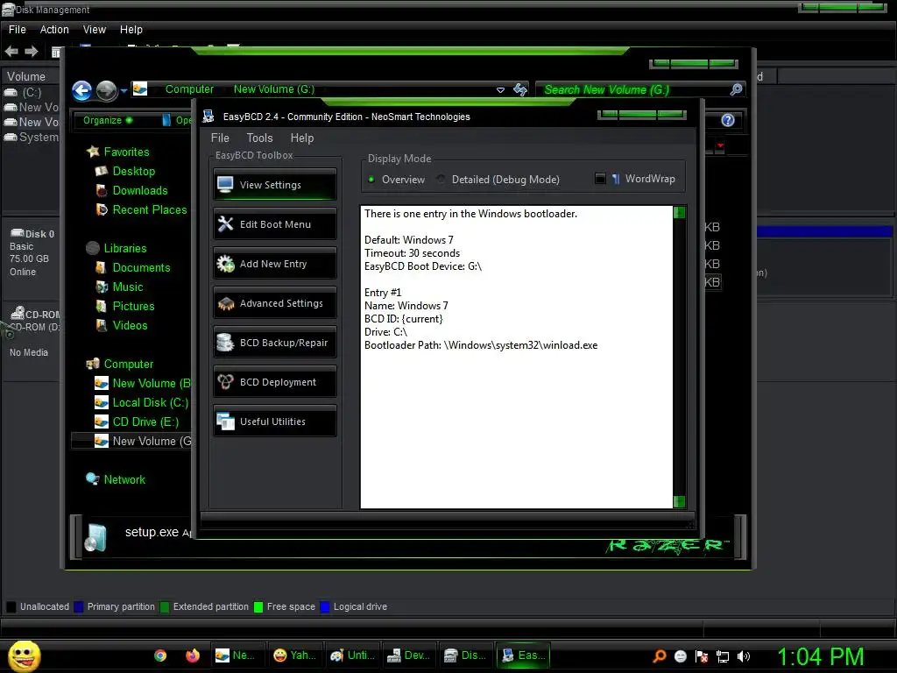Open the Explorer Organize dropdown
This screenshot has width=897, height=673.
pyautogui.click(x=108, y=120)
